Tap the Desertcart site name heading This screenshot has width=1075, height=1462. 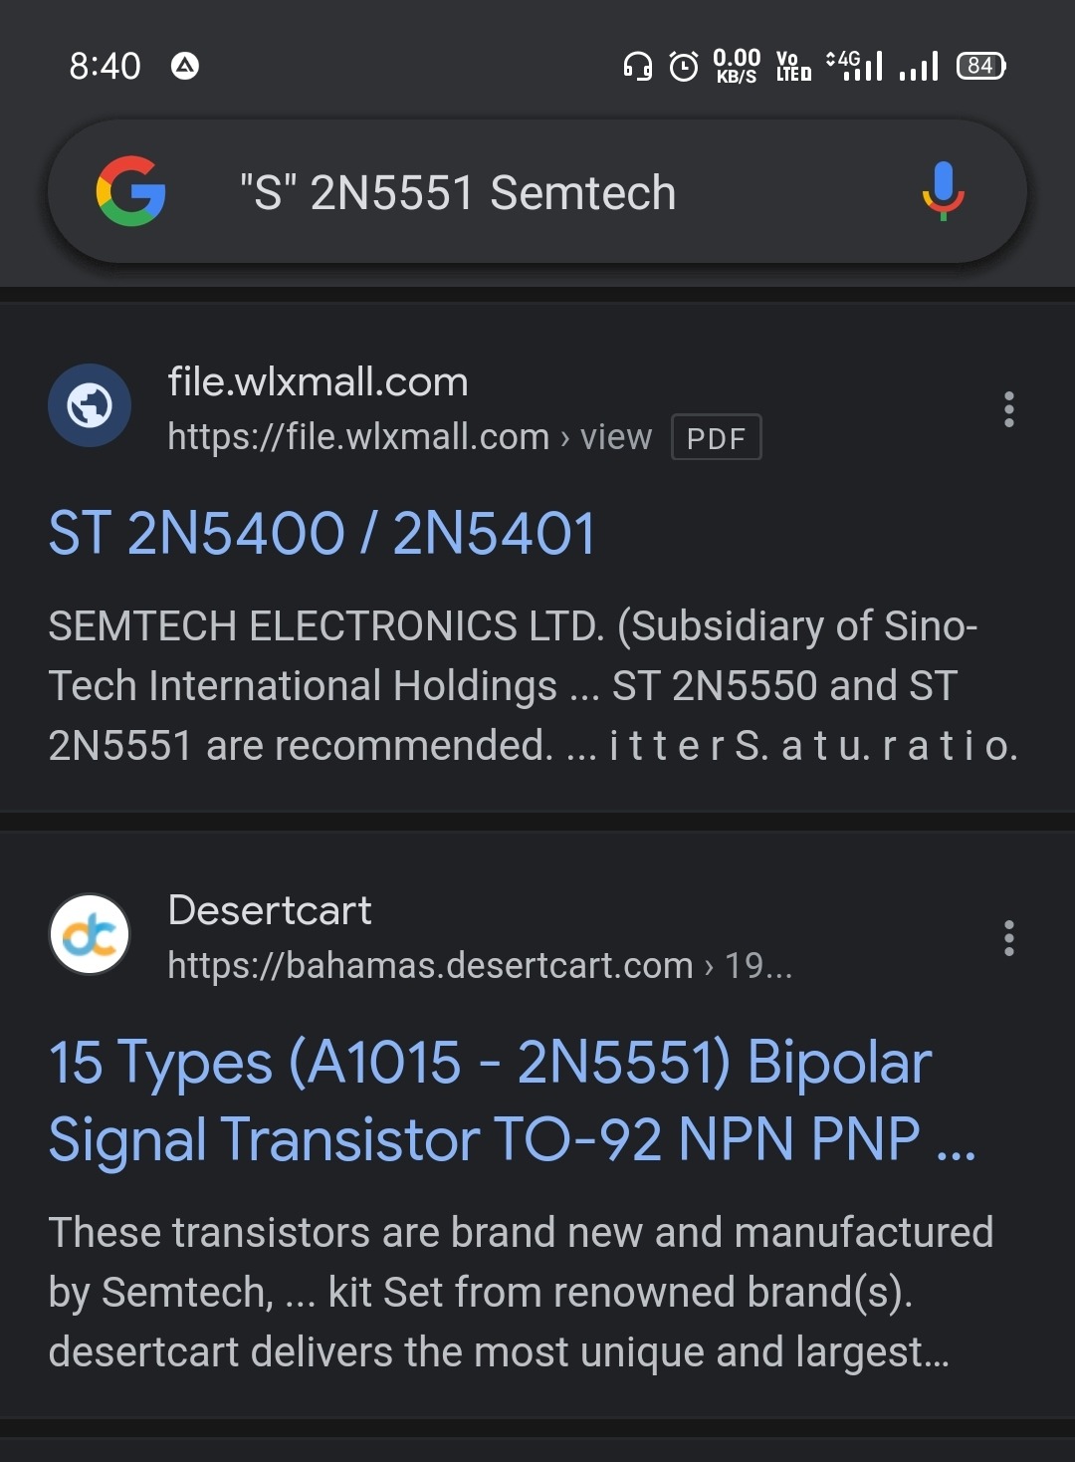coord(270,910)
